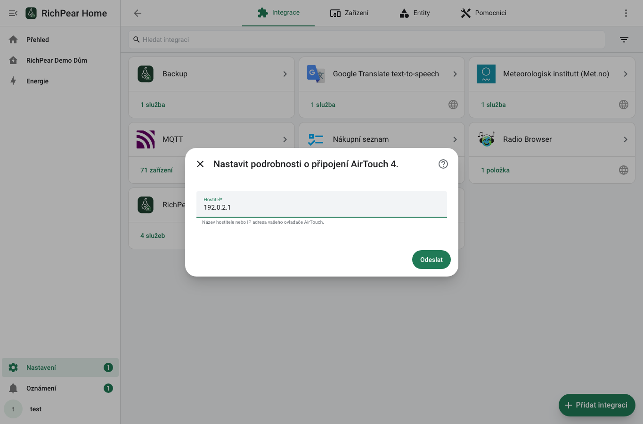
Task: Click the Oznámení notification badge
Action: point(108,388)
